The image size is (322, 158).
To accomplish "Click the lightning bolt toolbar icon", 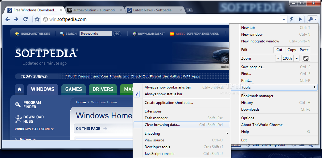I will click(291, 19).
